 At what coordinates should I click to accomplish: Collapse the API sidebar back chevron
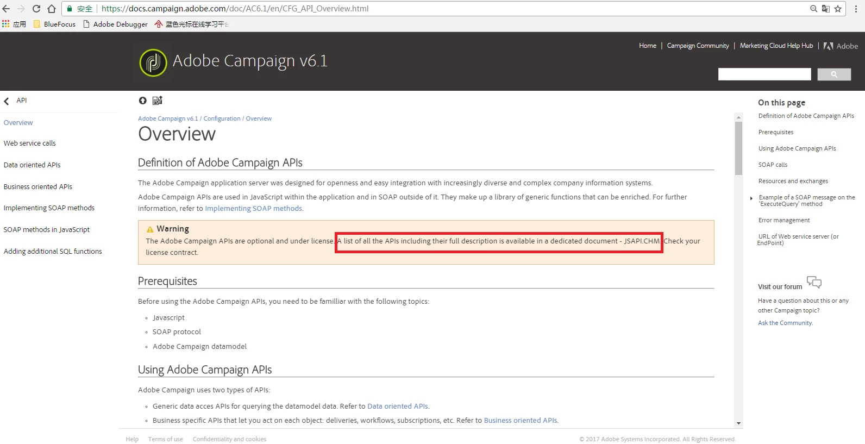click(x=7, y=101)
